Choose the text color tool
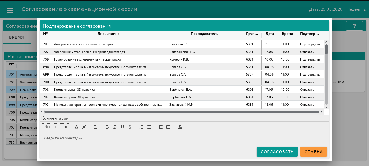This screenshot has width=369, height=166. pos(76,127)
